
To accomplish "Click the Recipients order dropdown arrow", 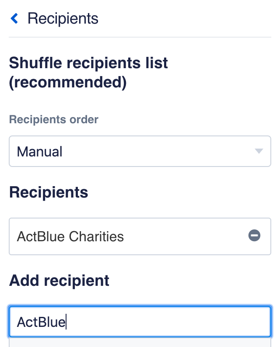I will (x=259, y=151).
